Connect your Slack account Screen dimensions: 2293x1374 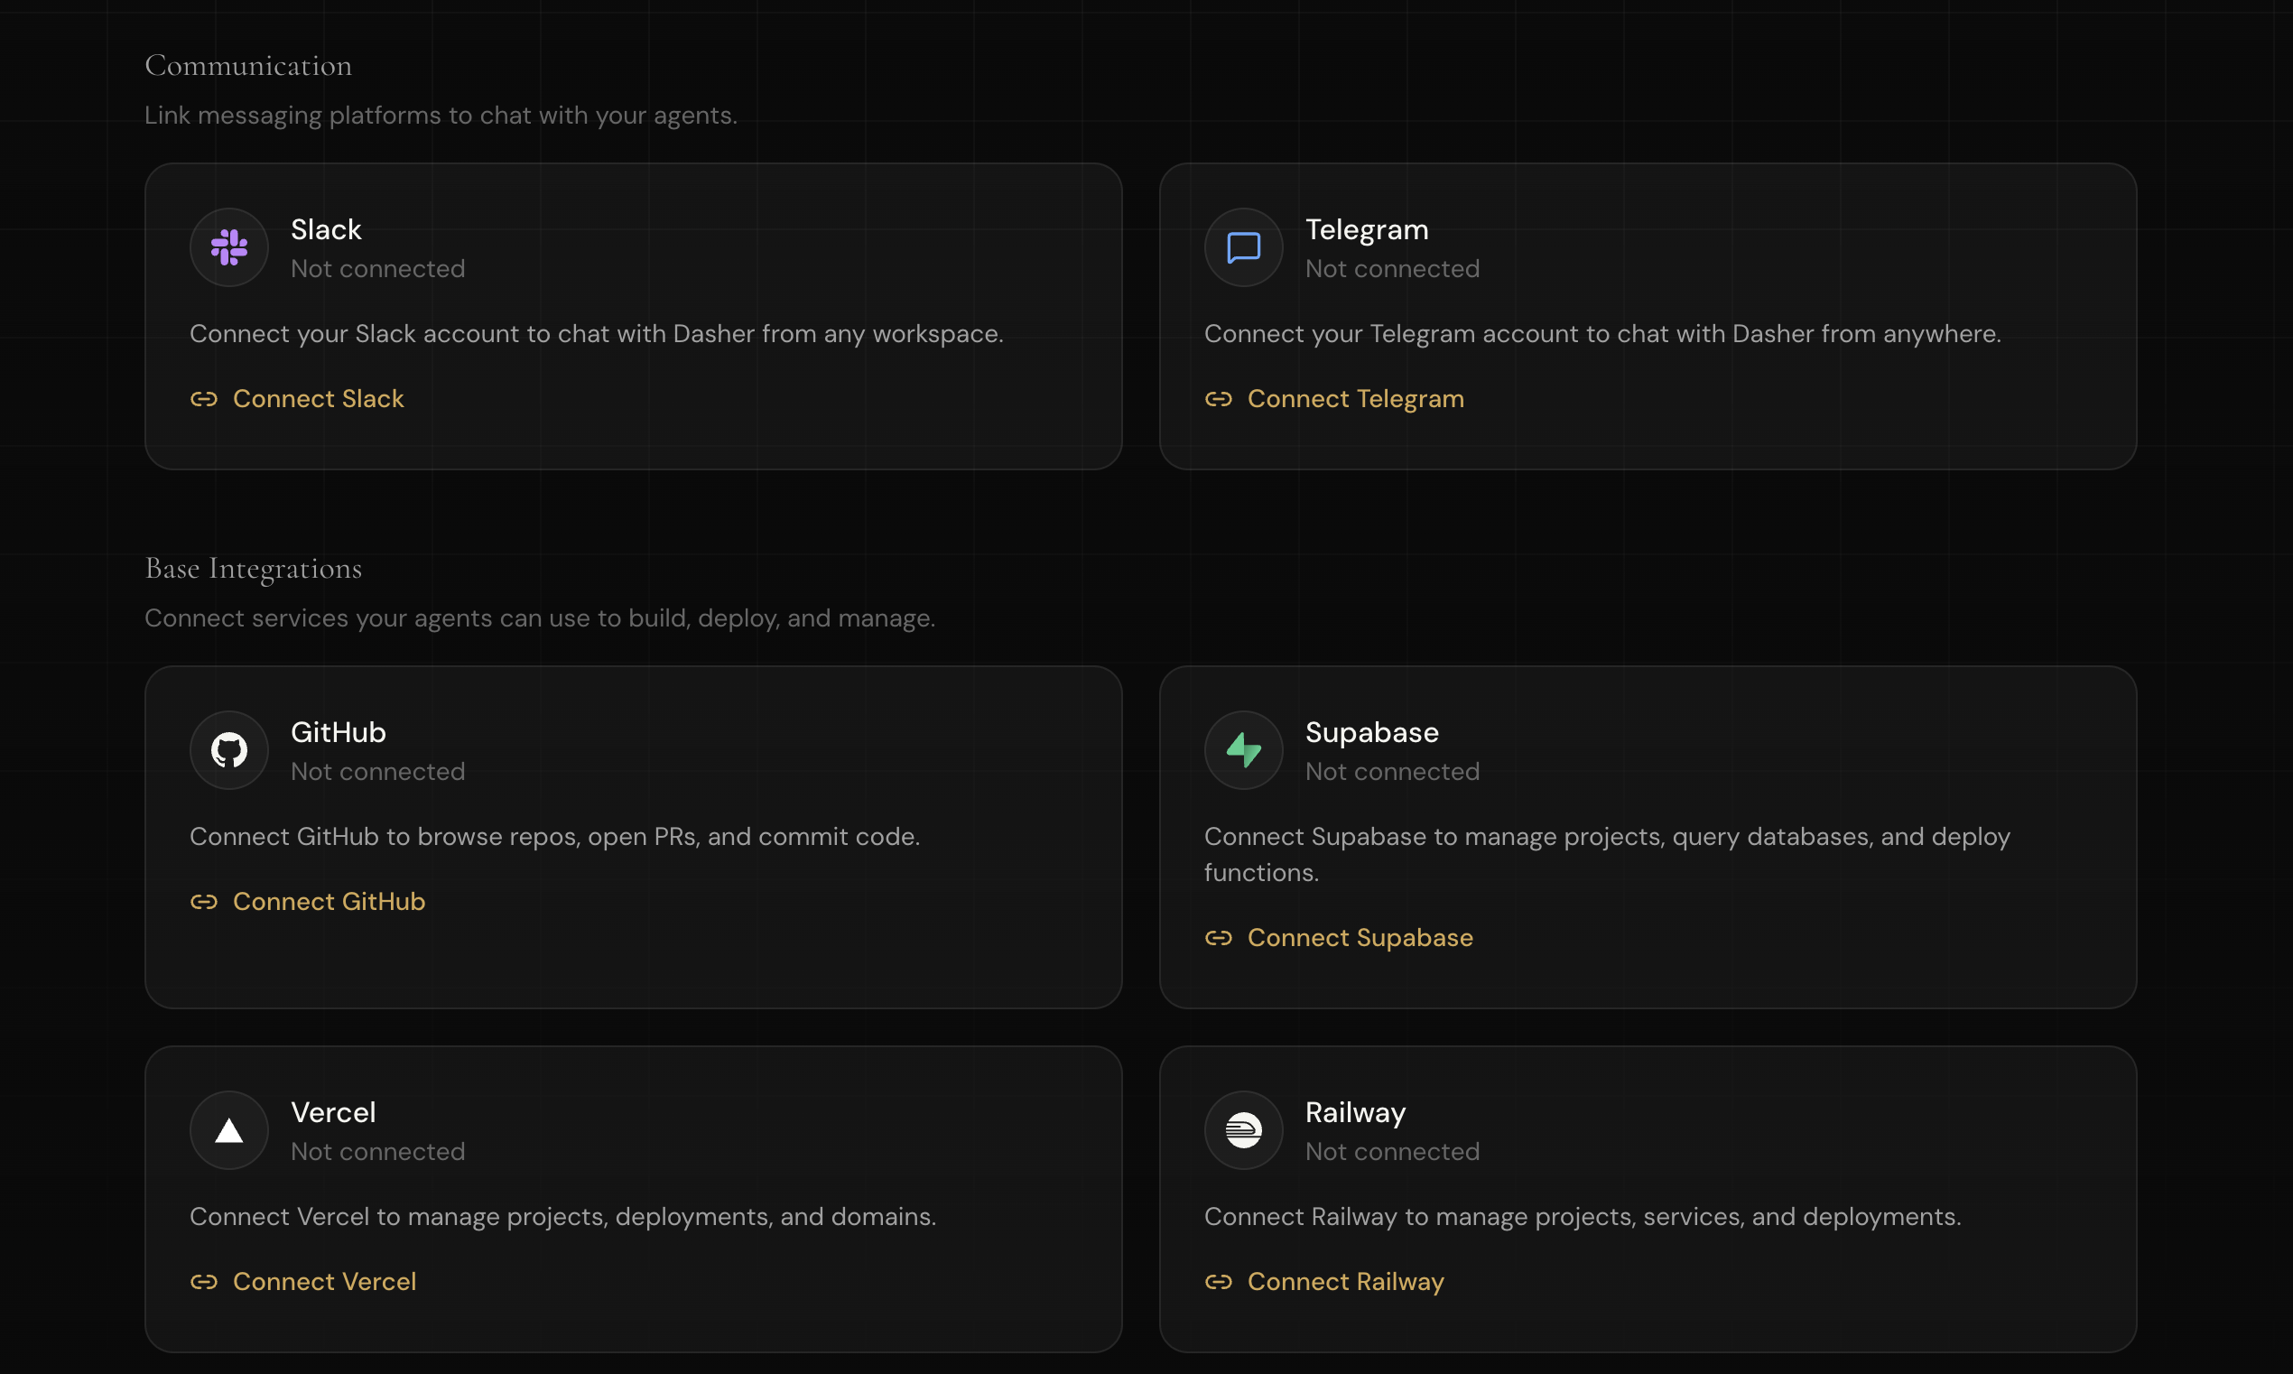(319, 399)
